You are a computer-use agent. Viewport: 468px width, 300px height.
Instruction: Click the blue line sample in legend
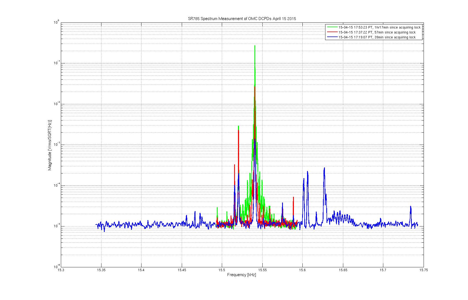pyautogui.click(x=332, y=37)
